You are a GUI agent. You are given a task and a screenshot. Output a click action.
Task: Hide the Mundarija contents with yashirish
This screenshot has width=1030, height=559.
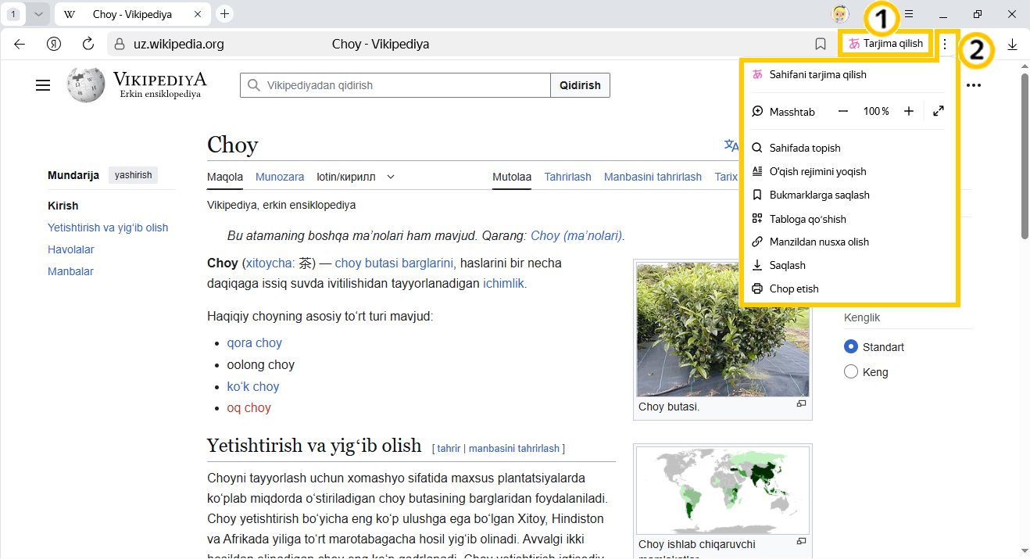coord(133,175)
